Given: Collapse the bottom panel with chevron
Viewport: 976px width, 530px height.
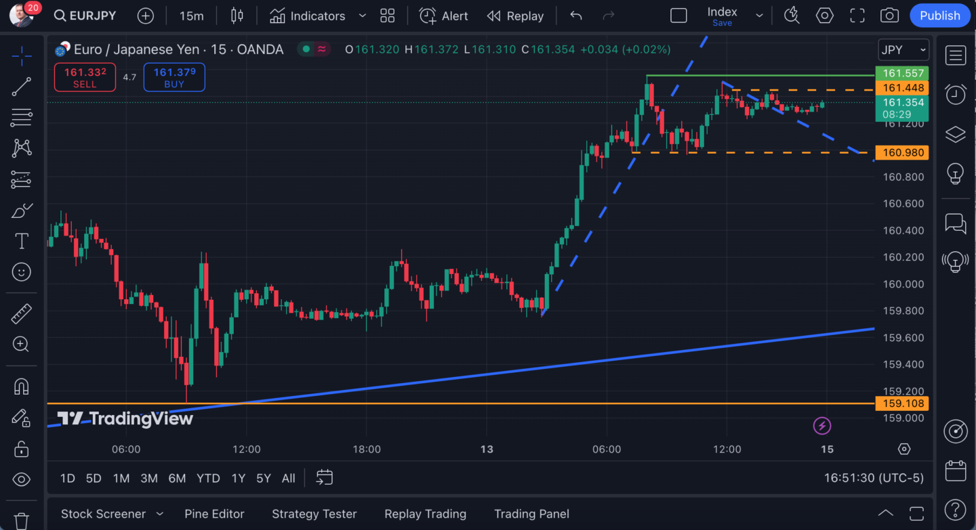Looking at the screenshot, I should [x=885, y=513].
